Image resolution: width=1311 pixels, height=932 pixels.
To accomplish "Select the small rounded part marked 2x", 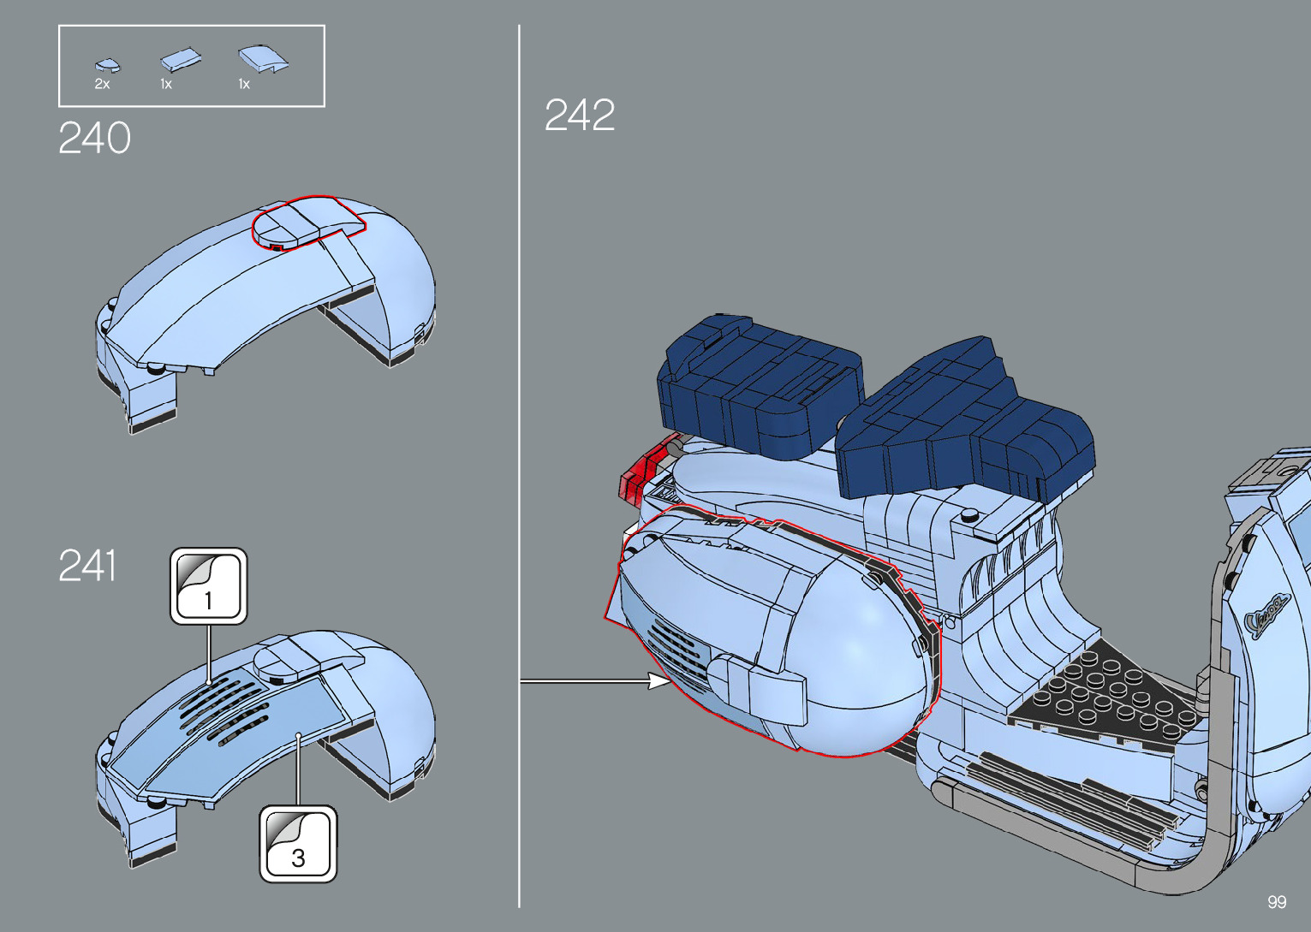I will pos(107,65).
